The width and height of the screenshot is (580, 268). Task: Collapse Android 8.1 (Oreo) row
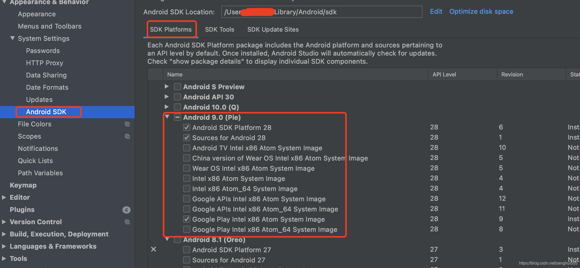[x=167, y=239]
